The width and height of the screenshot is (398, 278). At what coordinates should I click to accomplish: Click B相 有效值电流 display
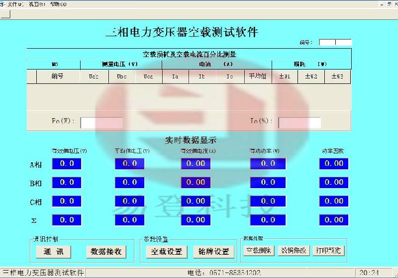point(196,183)
